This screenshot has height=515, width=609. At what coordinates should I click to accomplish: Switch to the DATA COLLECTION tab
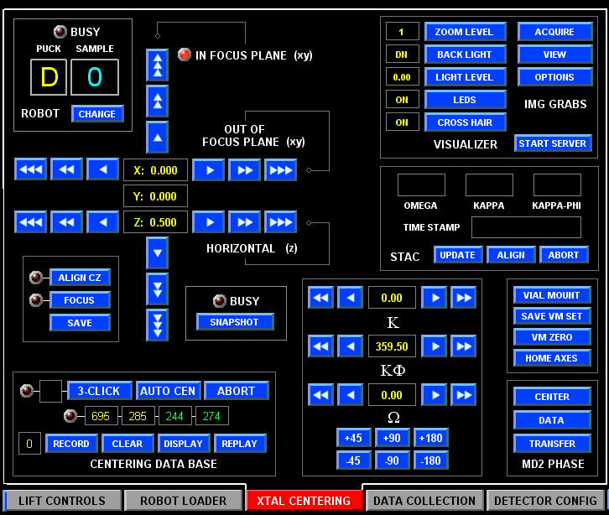pos(424,501)
